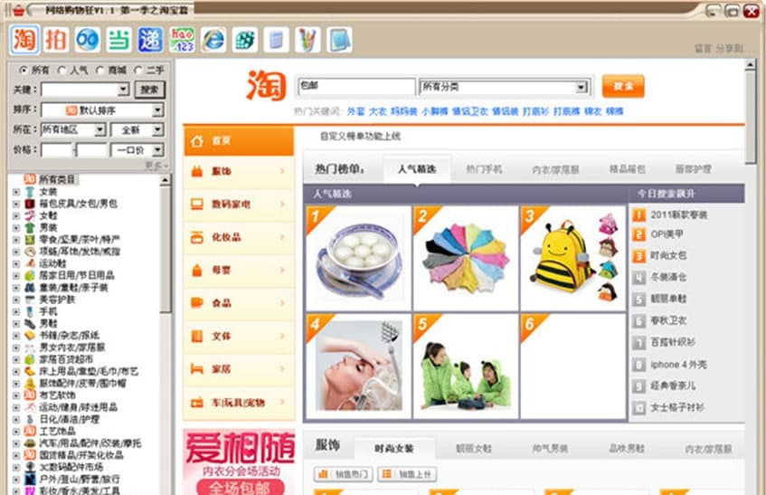Select the 所有 radio button
This screenshot has height=495, width=766.
pyautogui.click(x=23, y=71)
